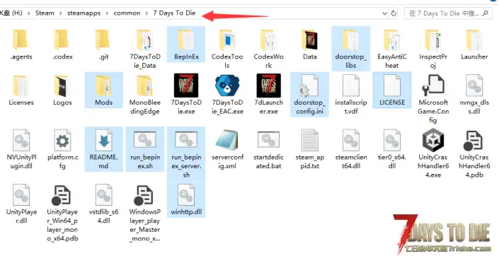Screen dimensions: 499x263
Task: Select vstdlib_s64.dll file
Action: pos(104,204)
